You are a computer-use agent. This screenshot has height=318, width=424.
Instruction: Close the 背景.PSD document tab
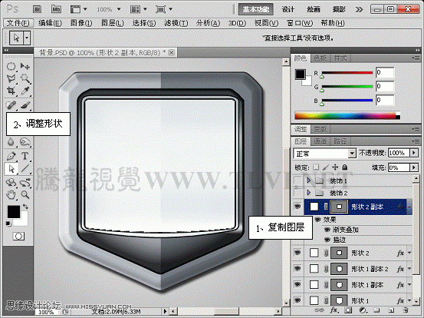tap(171, 52)
